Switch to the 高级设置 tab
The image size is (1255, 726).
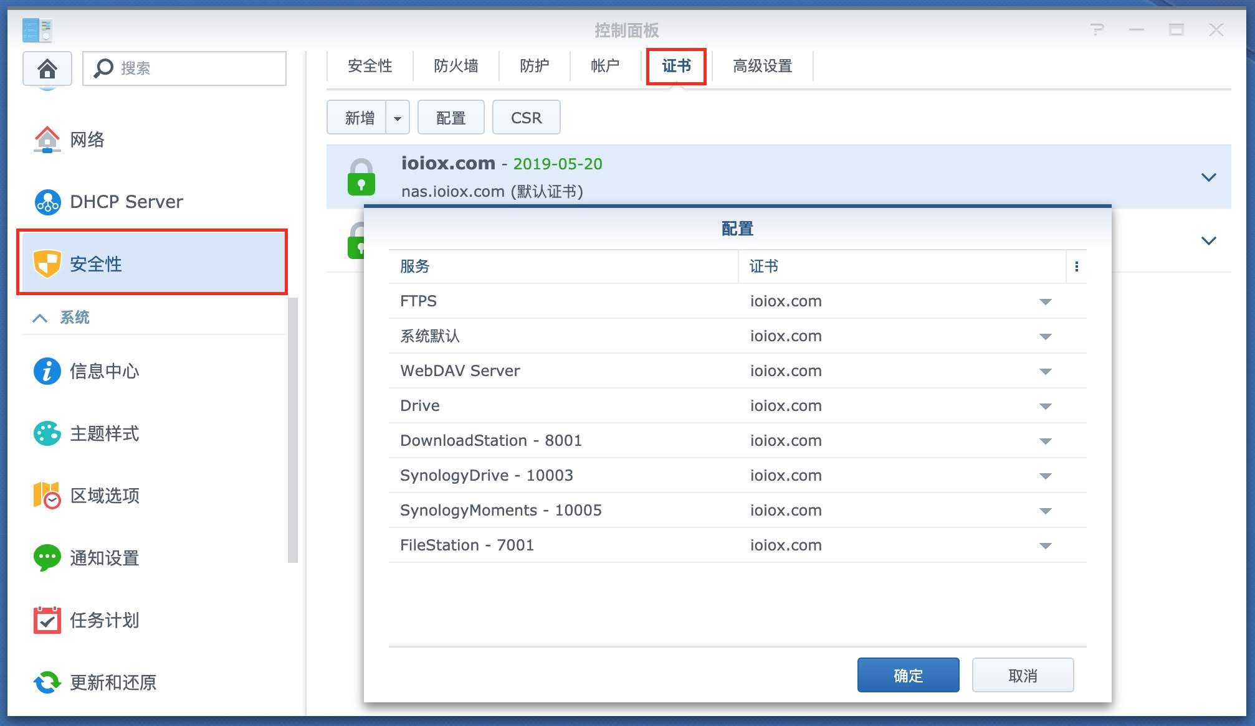(x=762, y=66)
